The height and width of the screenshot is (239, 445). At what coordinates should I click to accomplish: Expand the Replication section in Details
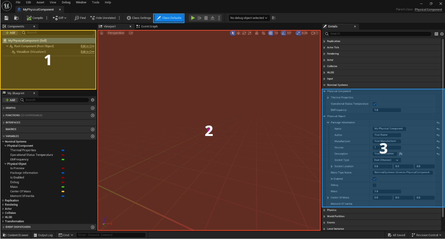tap(324, 41)
